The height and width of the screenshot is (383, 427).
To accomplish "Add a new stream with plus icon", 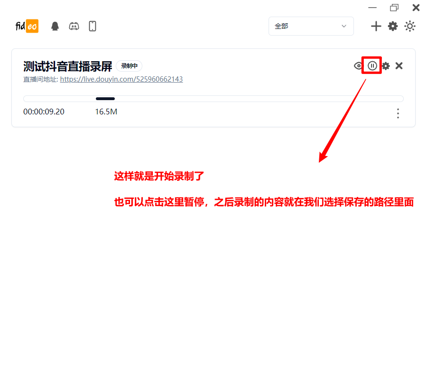I will [376, 26].
